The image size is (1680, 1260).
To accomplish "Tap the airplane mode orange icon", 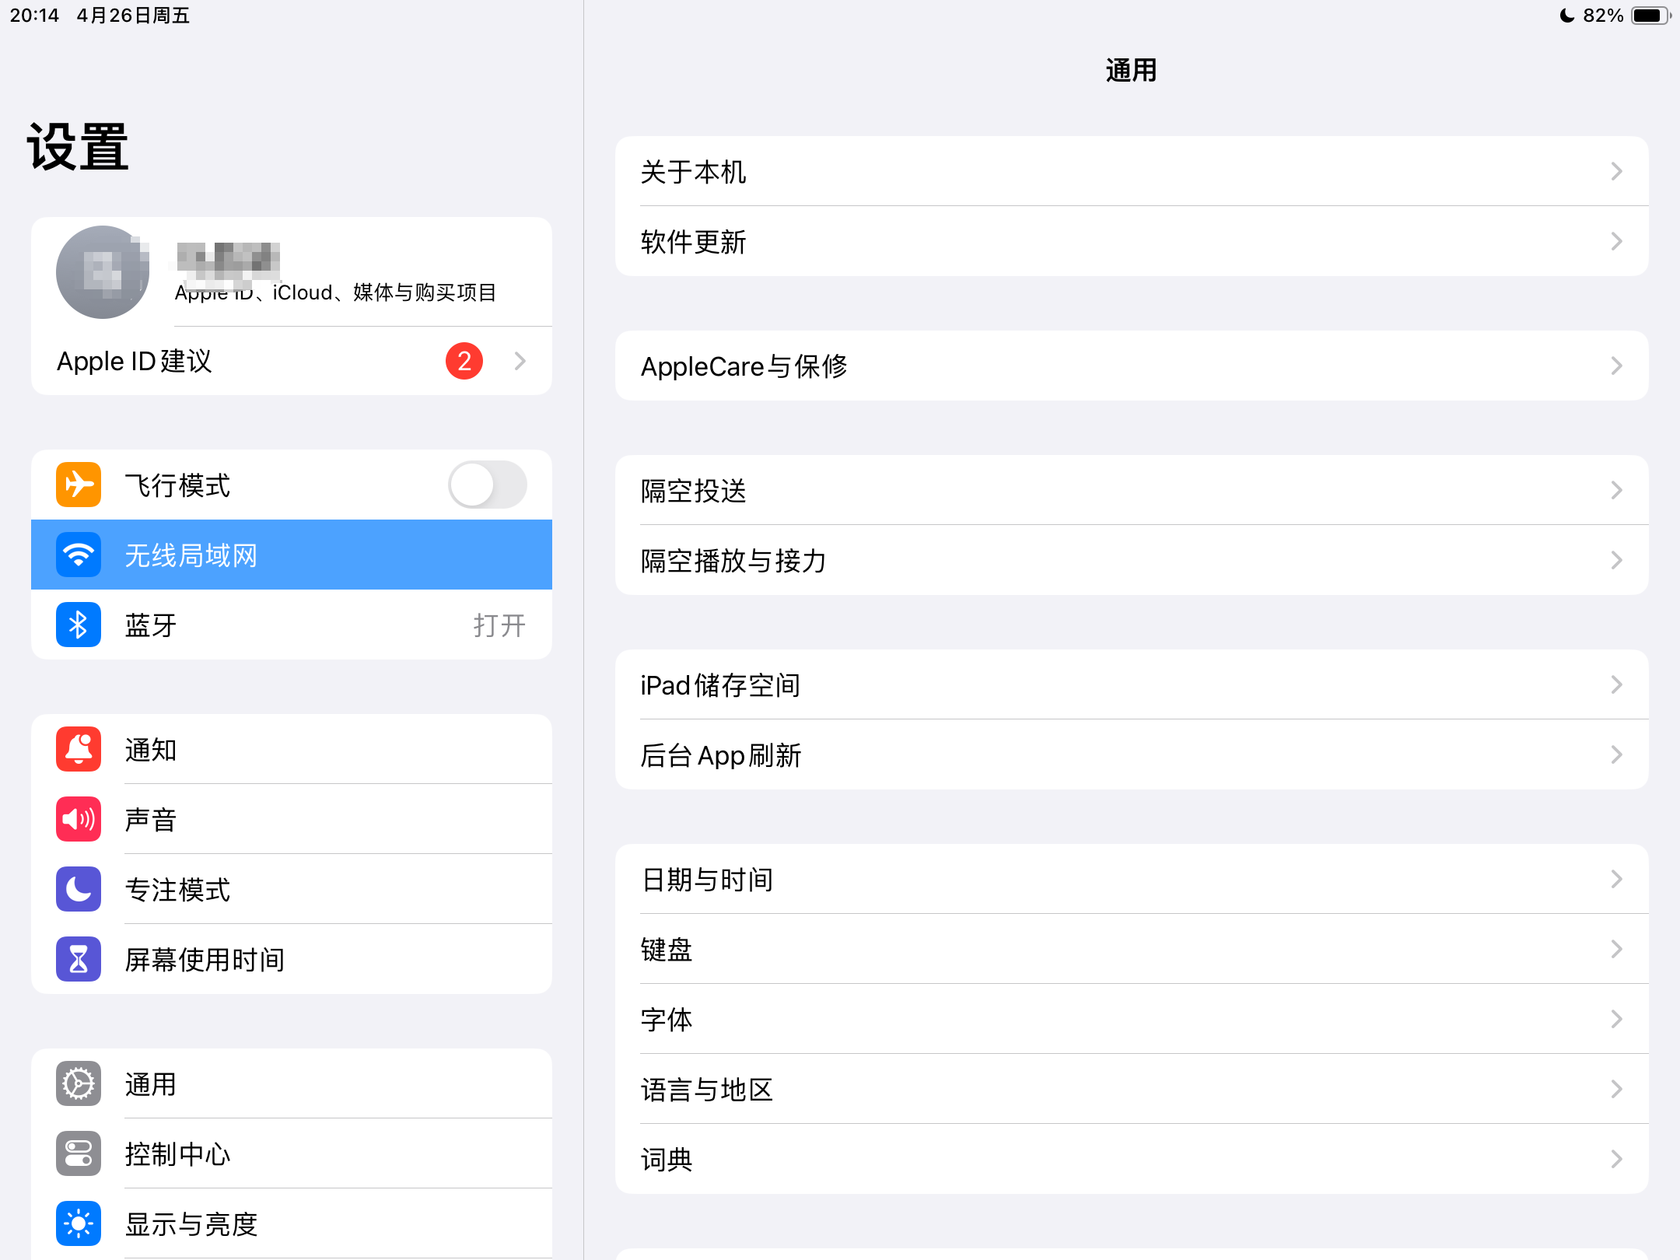I will 79,485.
